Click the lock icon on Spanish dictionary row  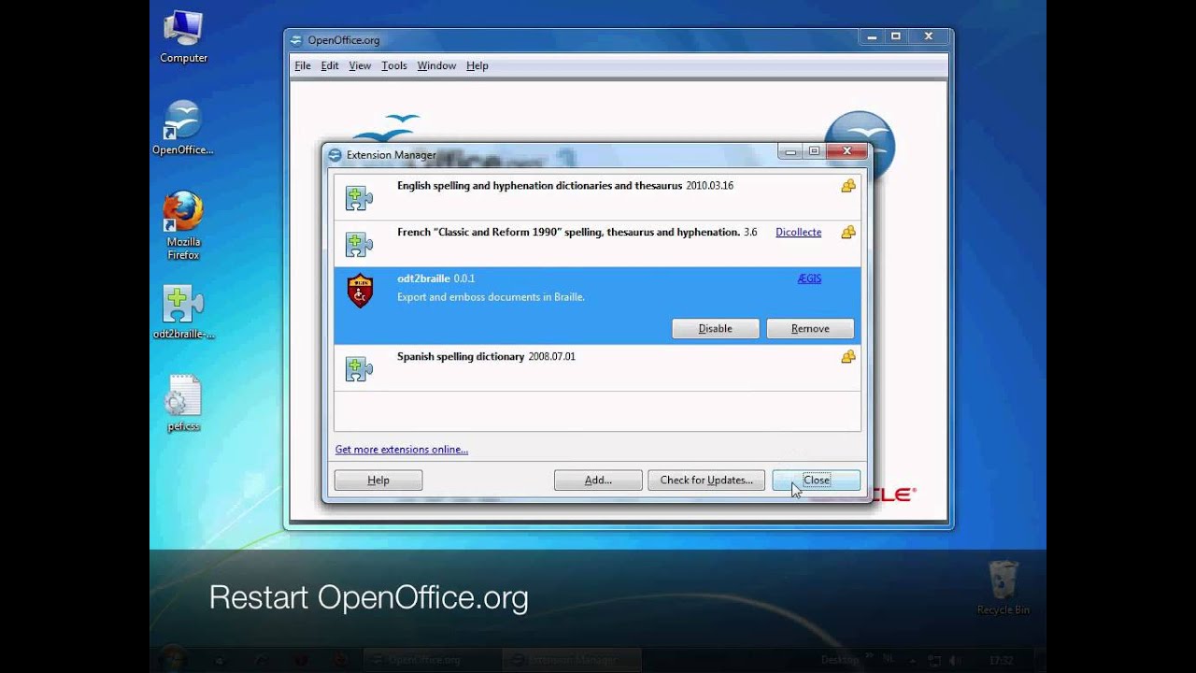[x=847, y=357]
